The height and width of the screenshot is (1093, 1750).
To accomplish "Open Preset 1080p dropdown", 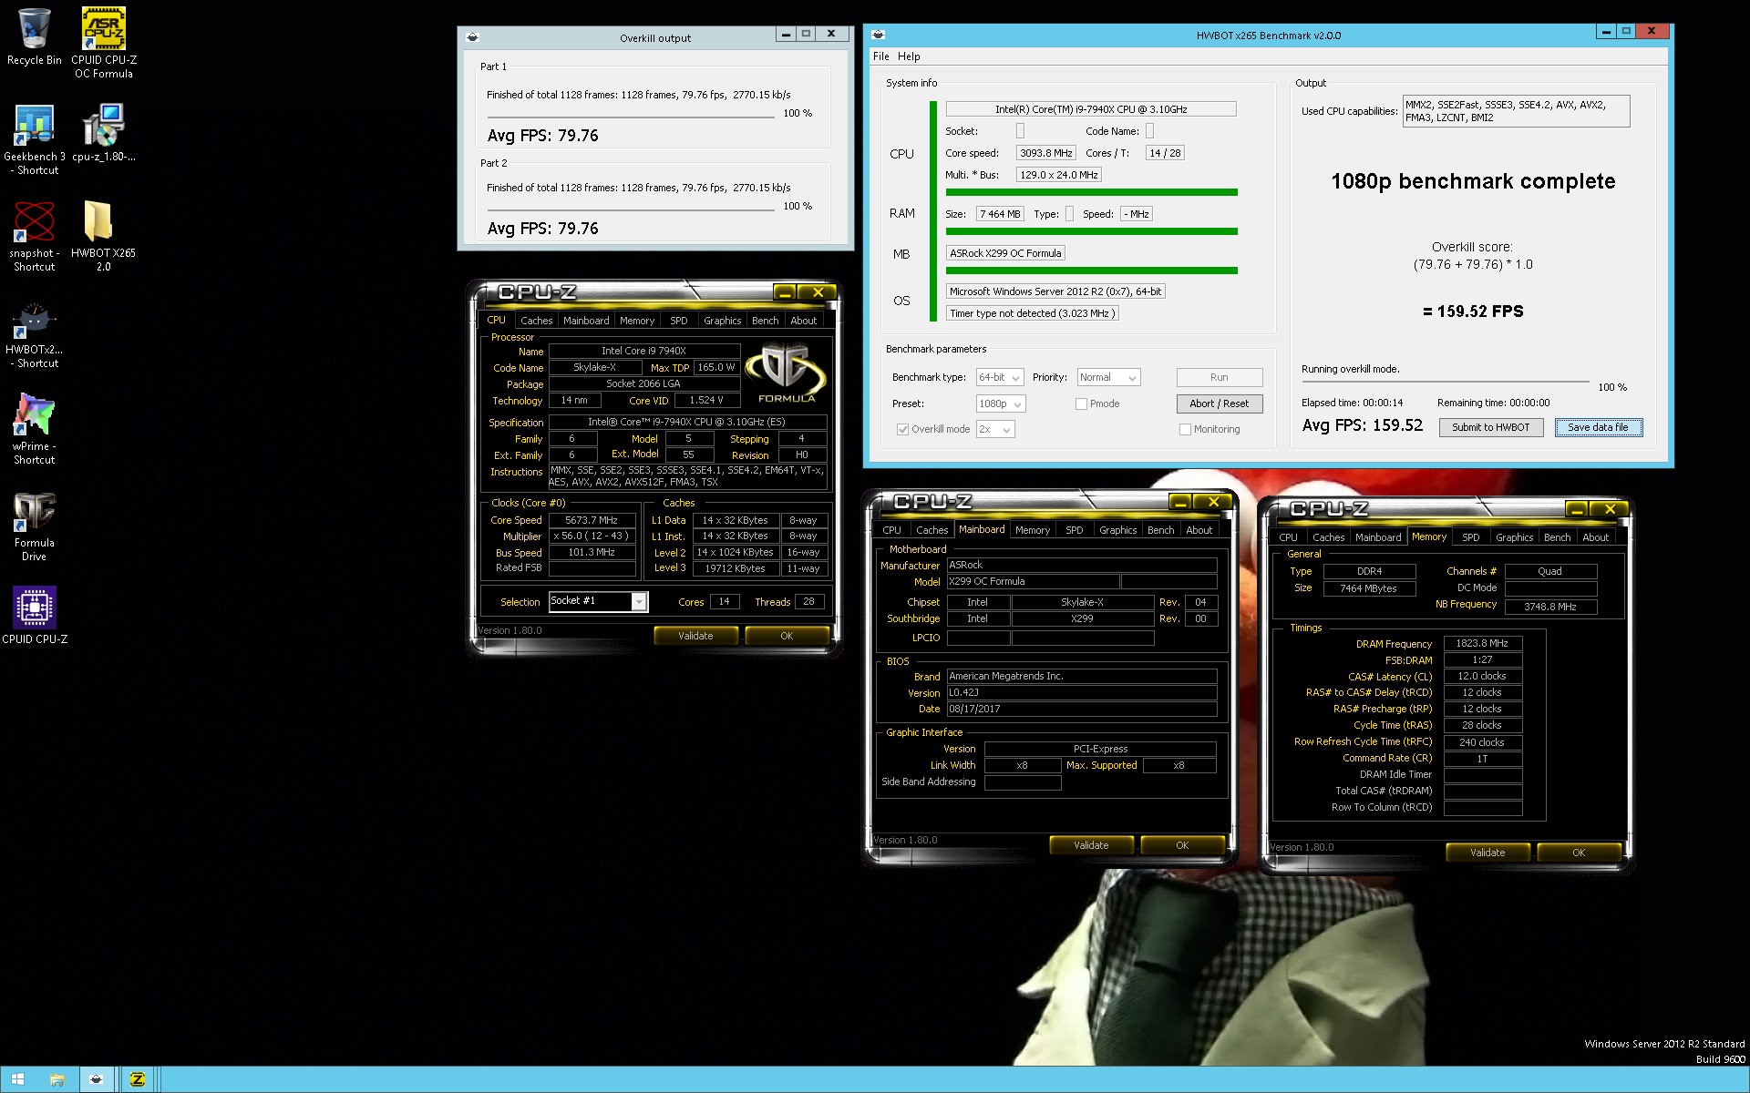I will coord(1001,403).
